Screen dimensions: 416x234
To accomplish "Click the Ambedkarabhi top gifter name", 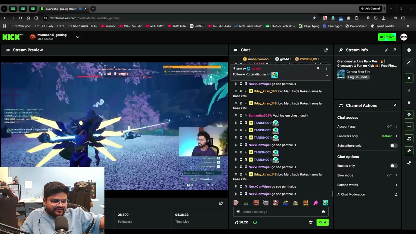I will click(259, 59).
